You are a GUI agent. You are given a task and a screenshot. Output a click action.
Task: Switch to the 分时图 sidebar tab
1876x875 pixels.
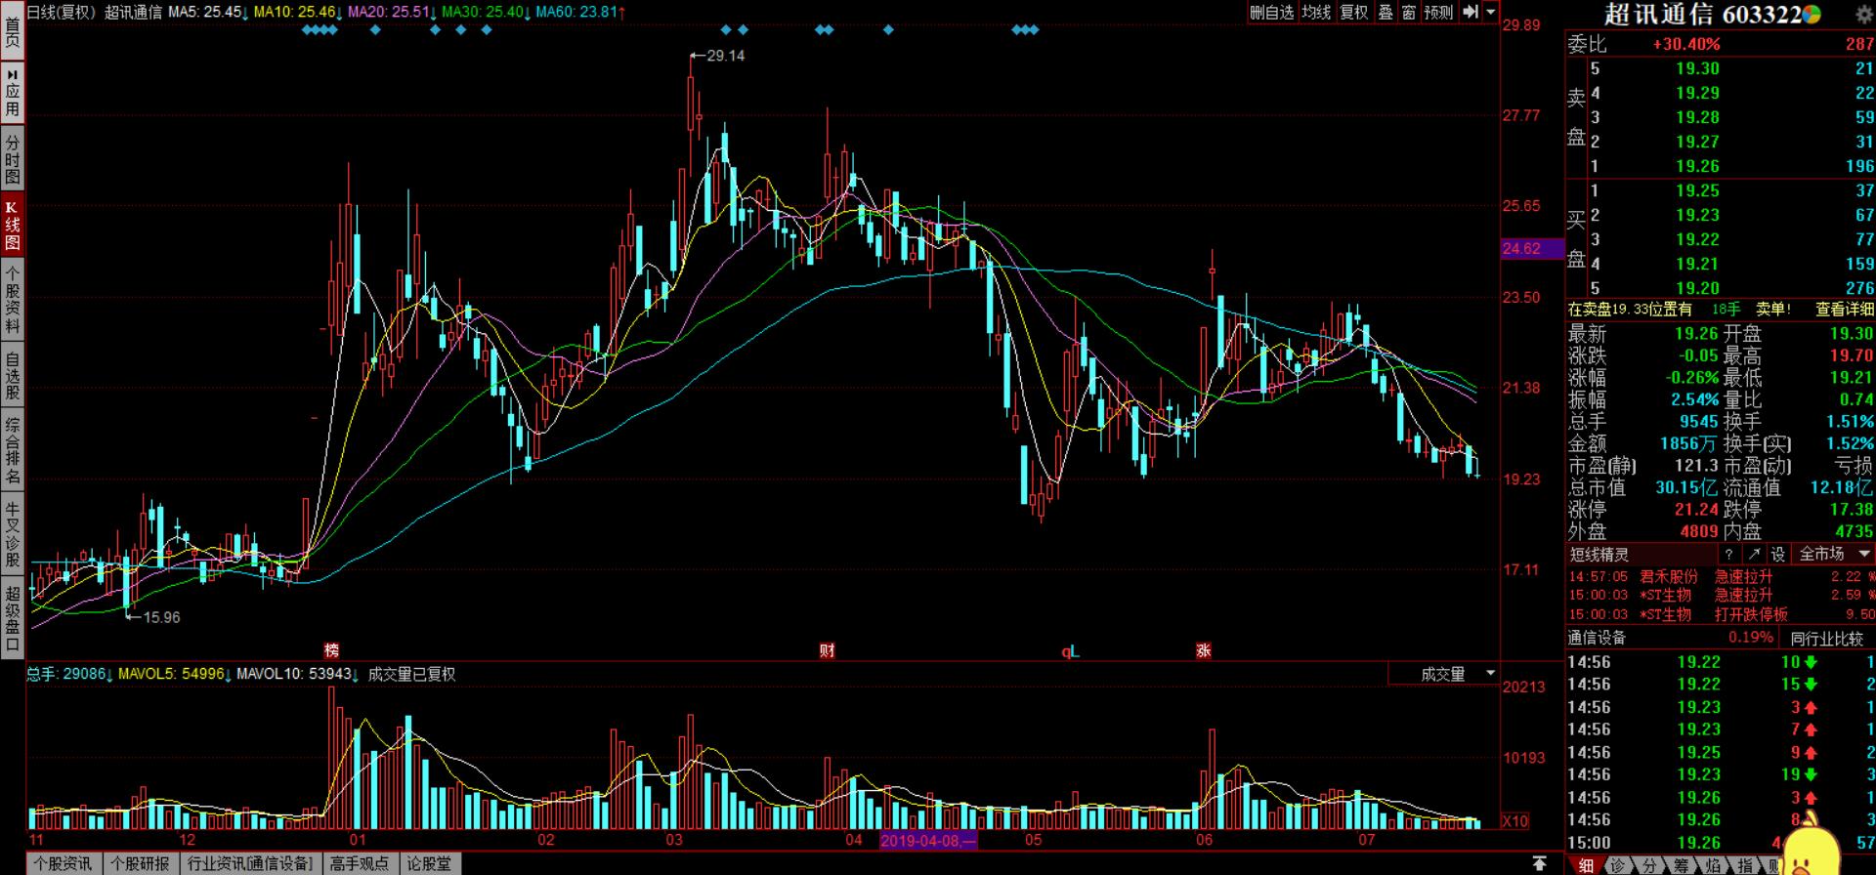click(x=13, y=160)
